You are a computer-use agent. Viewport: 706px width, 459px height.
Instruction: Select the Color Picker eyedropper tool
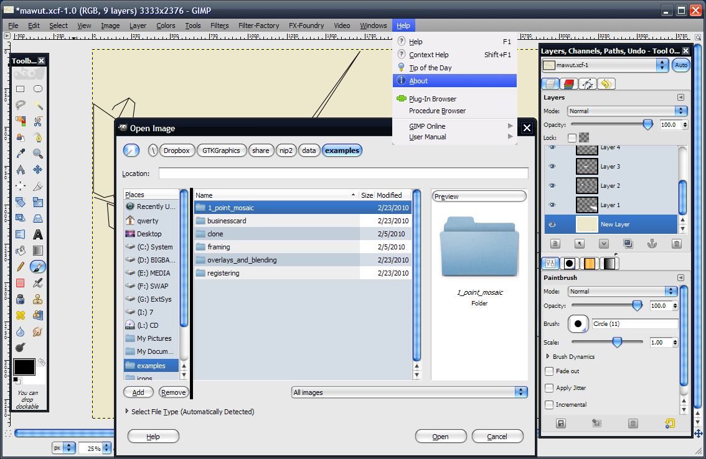point(21,154)
